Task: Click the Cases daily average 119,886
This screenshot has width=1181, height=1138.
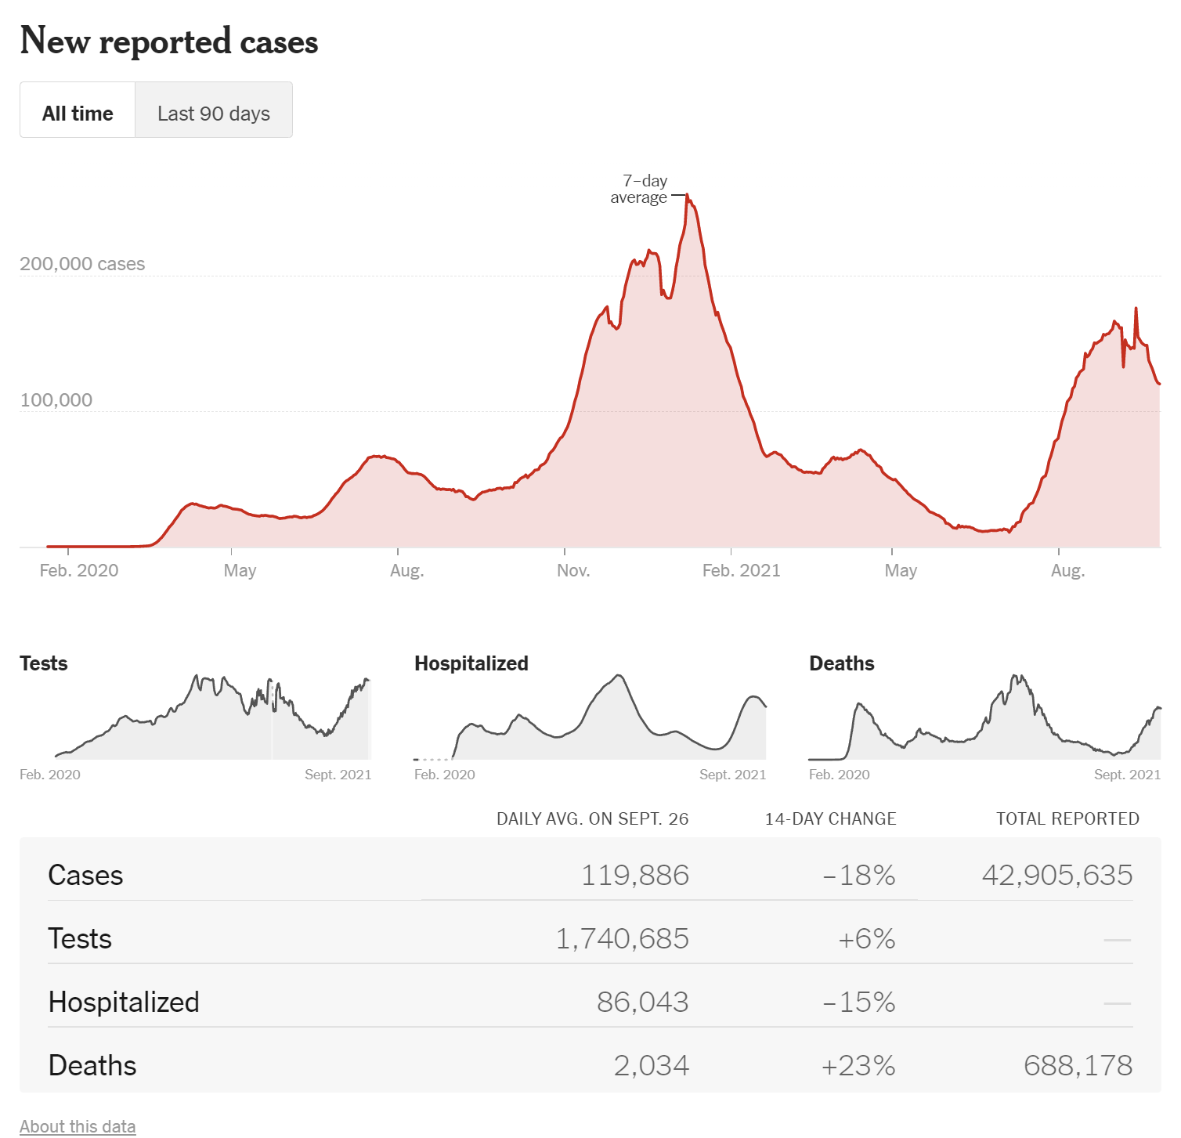Action: coord(634,875)
